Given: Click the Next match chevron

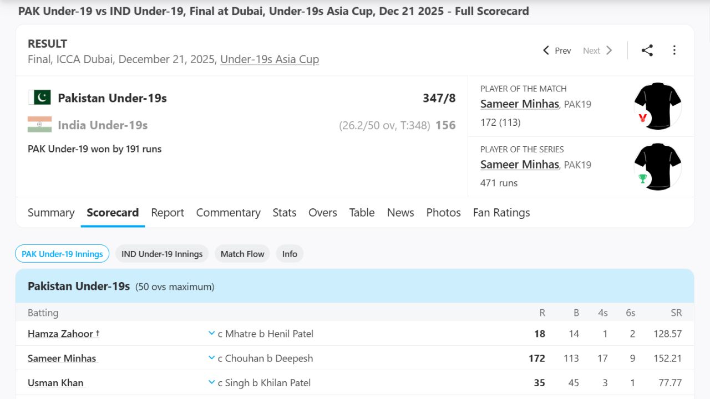Looking at the screenshot, I should [609, 50].
